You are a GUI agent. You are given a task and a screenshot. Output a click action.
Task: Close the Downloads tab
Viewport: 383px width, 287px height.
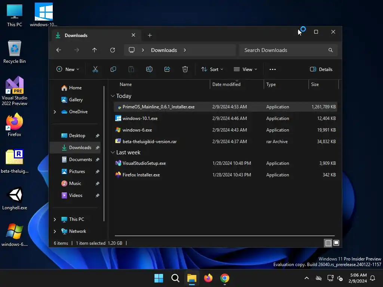tap(134, 35)
